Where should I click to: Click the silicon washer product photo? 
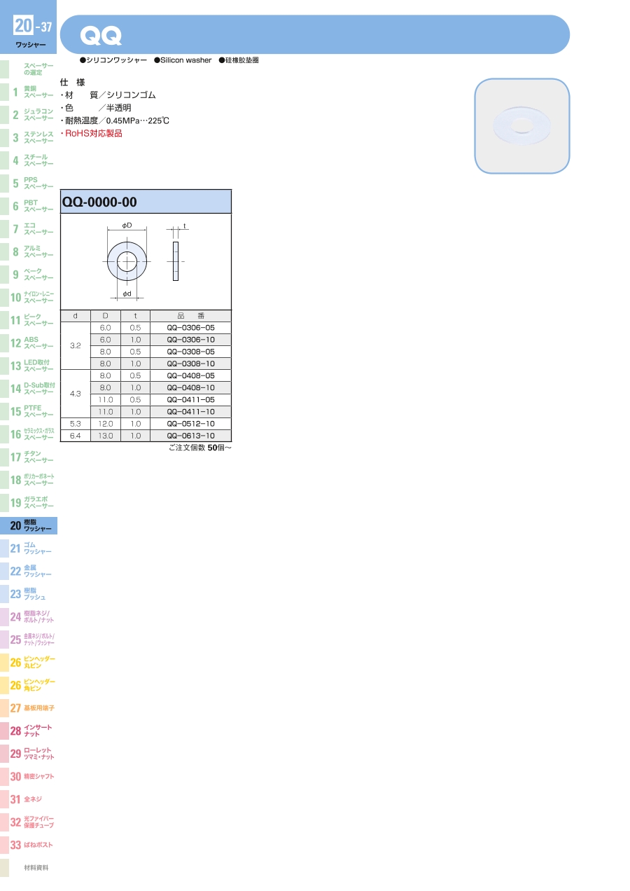coord(521,126)
